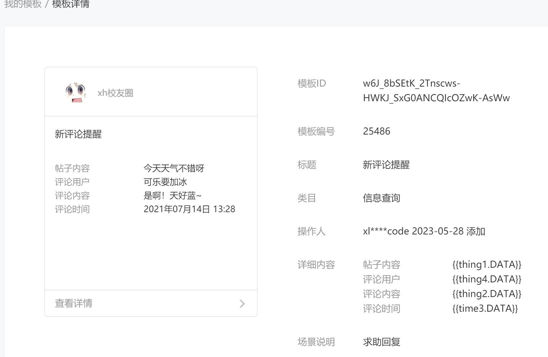
Task: Click the 新评论提醒 title text
Action: (78, 134)
